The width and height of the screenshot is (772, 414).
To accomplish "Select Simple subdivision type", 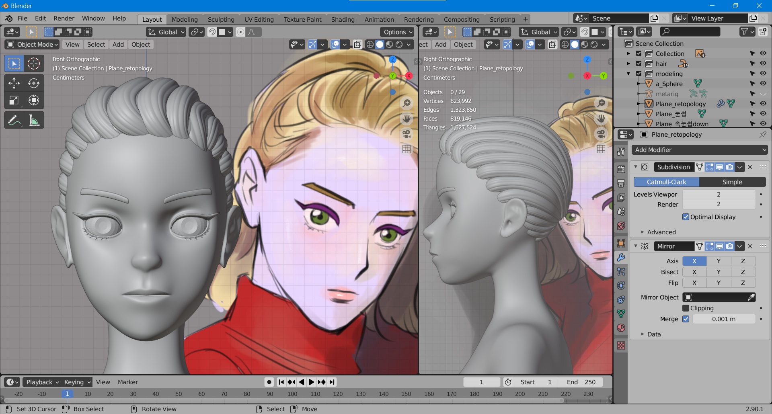I will 732,182.
